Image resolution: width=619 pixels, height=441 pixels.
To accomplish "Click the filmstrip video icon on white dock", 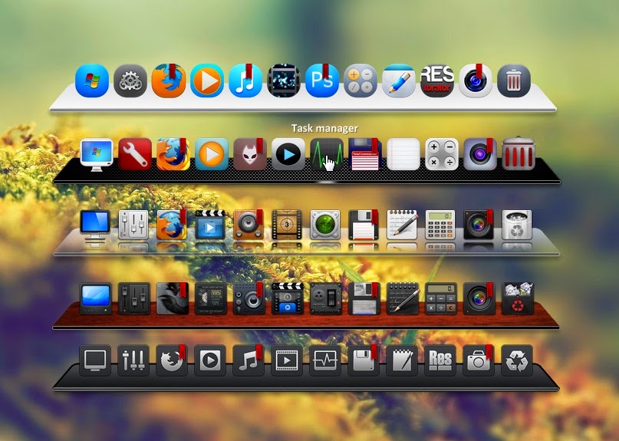I will tap(284, 81).
